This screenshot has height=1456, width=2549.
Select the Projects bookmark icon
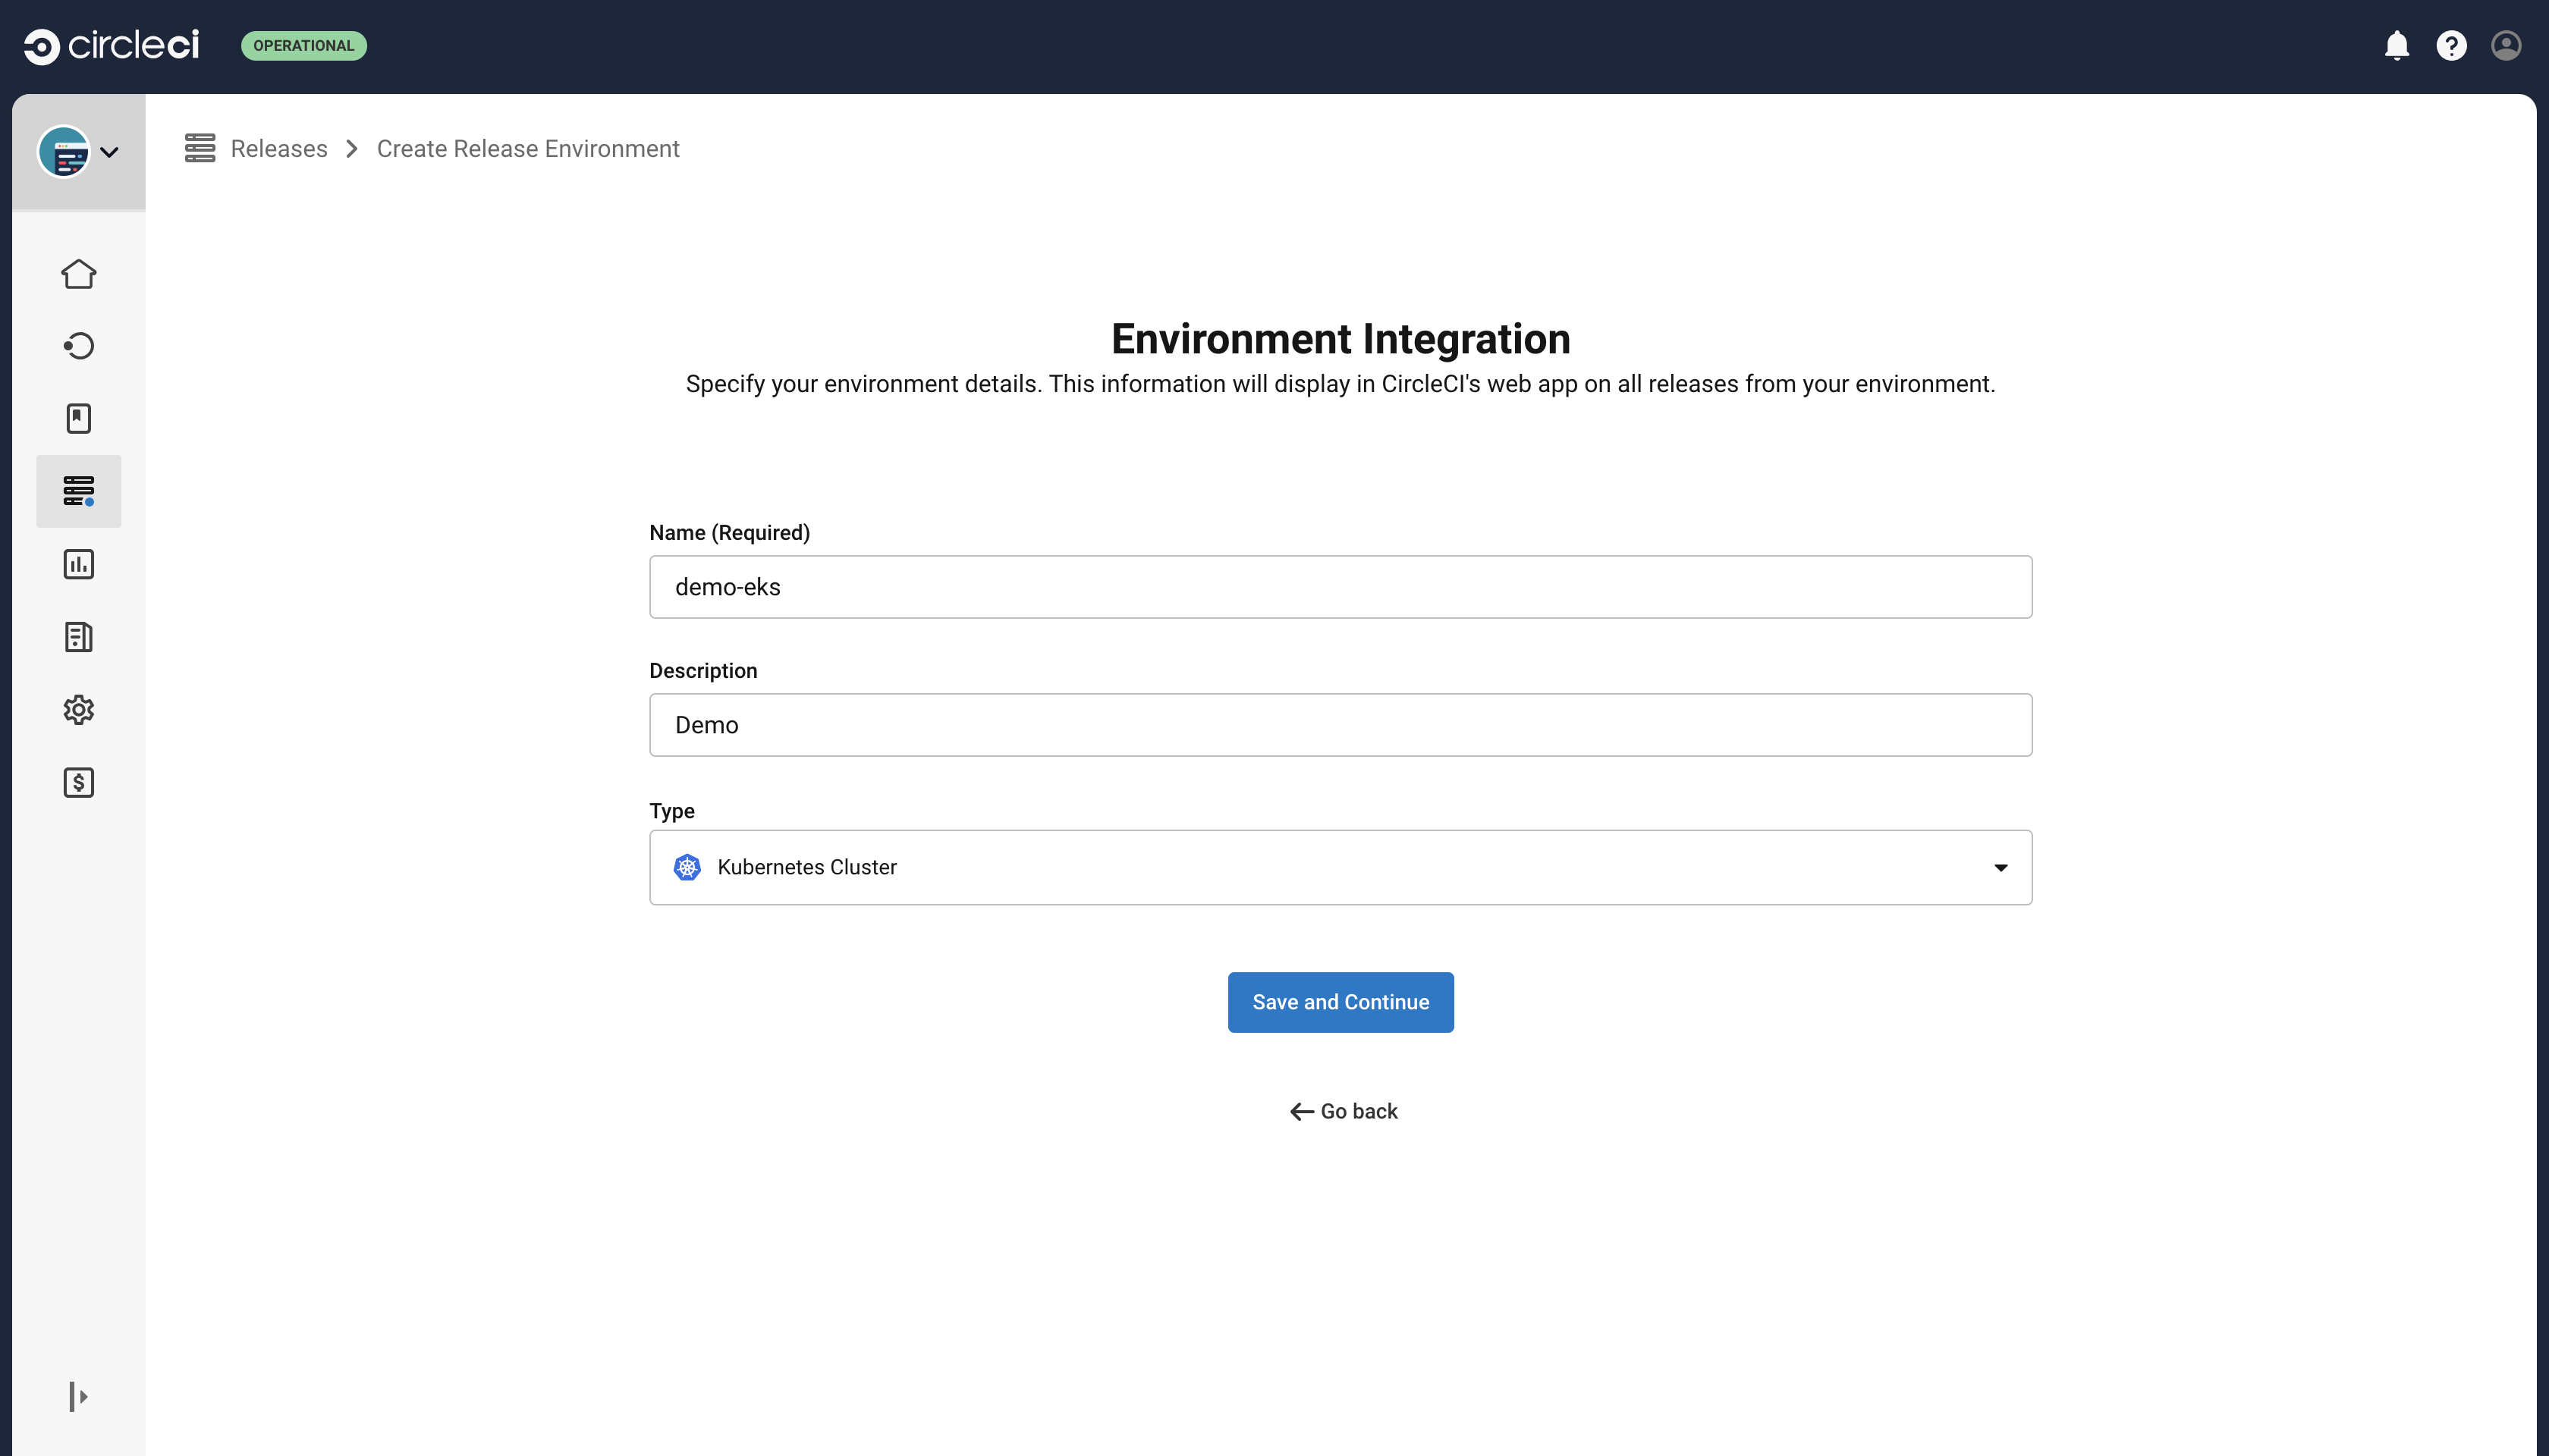point(78,418)
